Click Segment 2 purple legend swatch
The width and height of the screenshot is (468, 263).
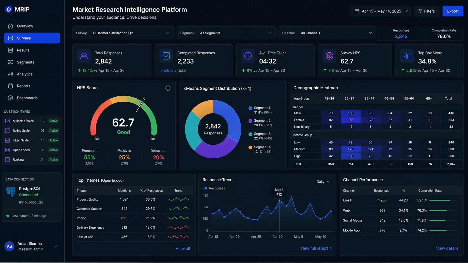(x=250, y=121)
